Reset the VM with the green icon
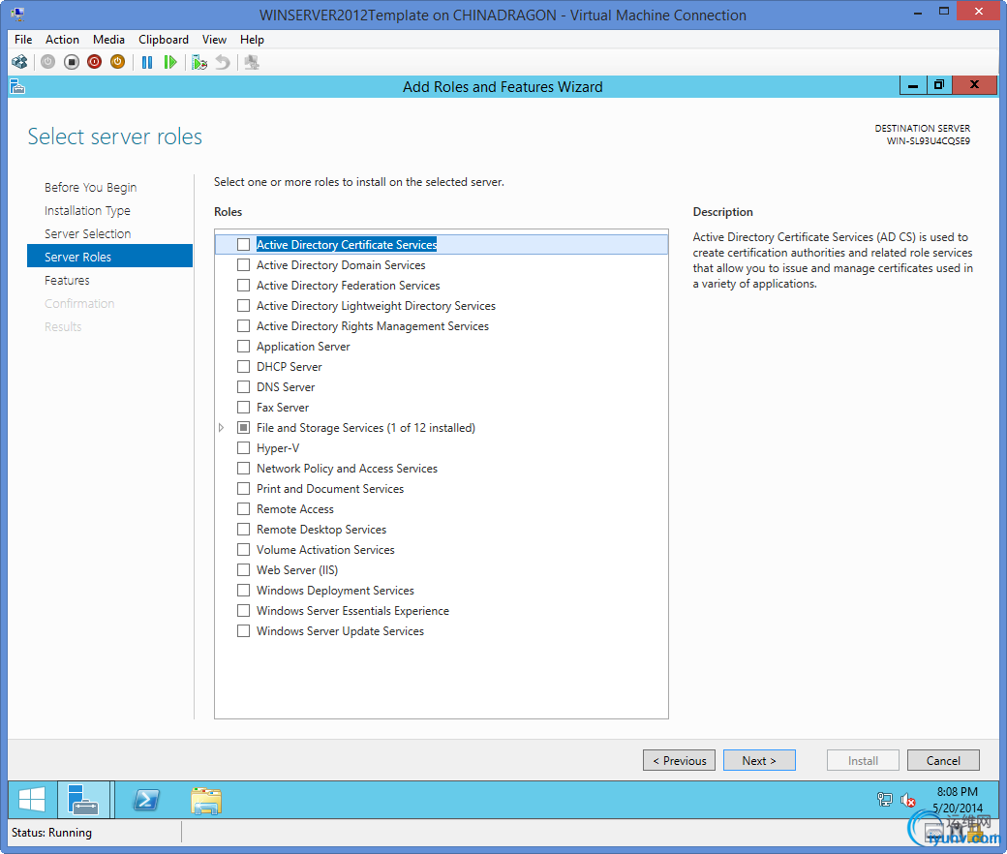The width and height of the screenshot is (1007, 854). point(170,62)
